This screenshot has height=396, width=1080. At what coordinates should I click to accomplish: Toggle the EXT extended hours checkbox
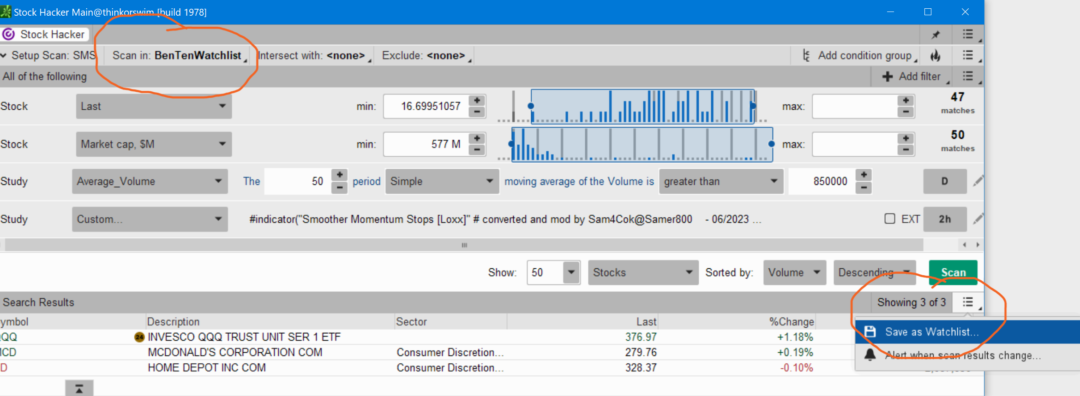tap(890, 219)
